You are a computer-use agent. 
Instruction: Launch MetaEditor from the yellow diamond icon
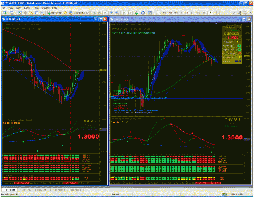65,13
